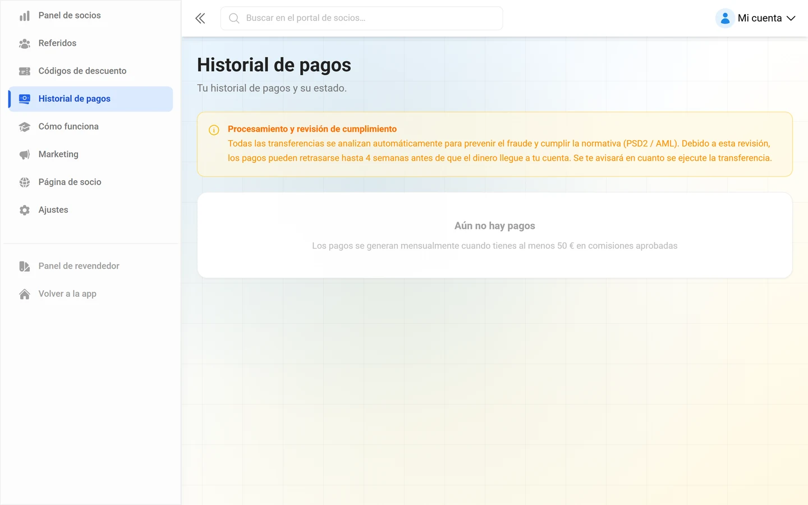Open Página de socio
This screenshot has height=505, width=808.
pos(90,182)
